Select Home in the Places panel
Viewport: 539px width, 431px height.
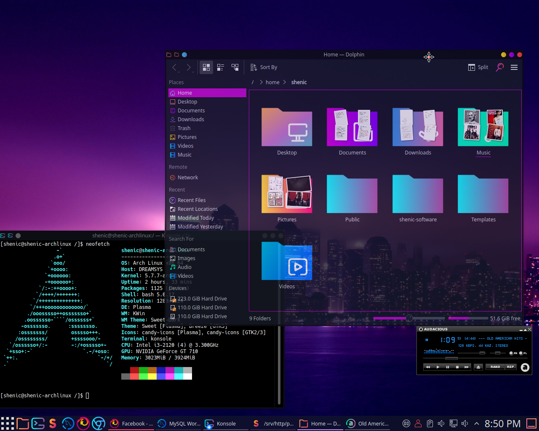coord(207,93)
